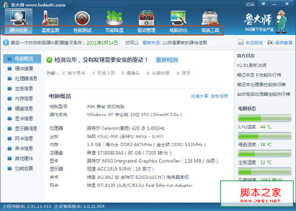Screen dimensions: 296x211
Task: Open the title bar dropdown menu button
Action: [x=264, y=4]
